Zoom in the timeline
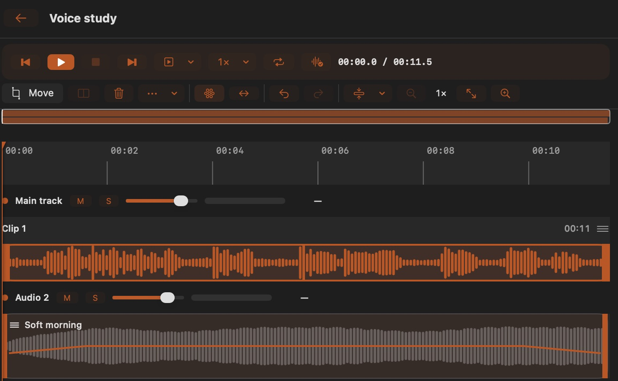Screen dimensions: 618x381 tap(505, 93)
